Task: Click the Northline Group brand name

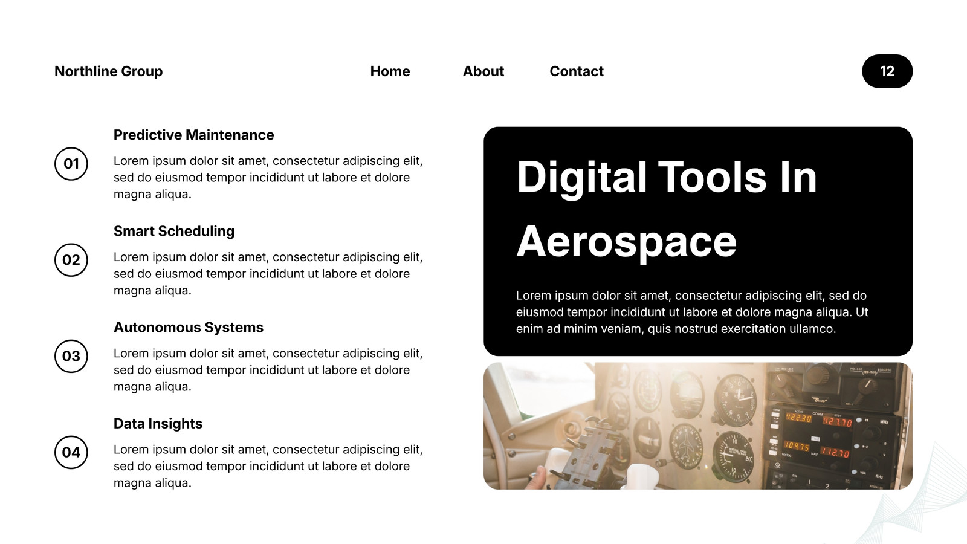Action: [x=109, y=71]
